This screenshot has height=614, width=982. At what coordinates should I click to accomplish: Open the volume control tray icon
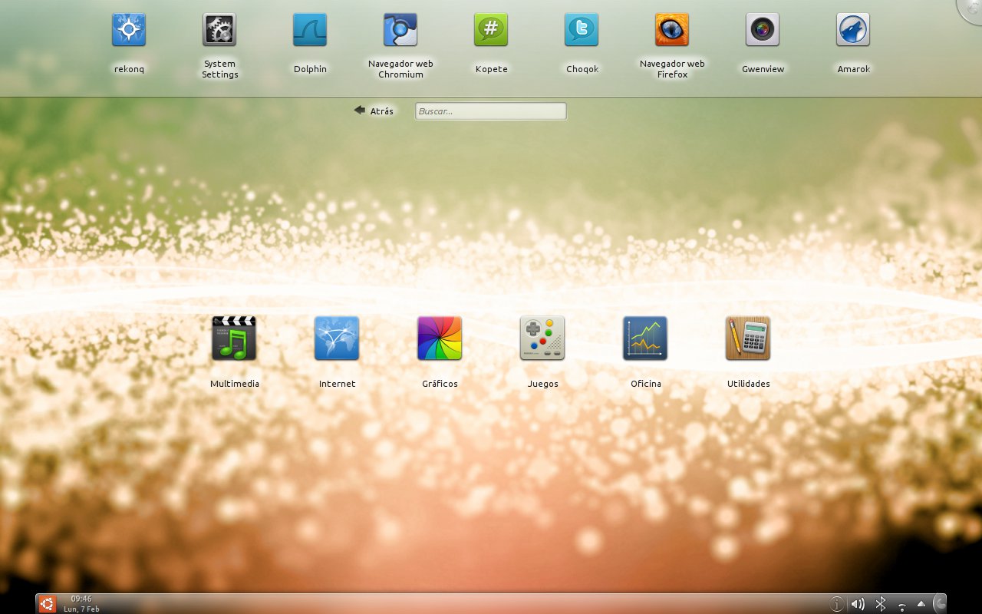pyautogui.click(x=858, y=605)
